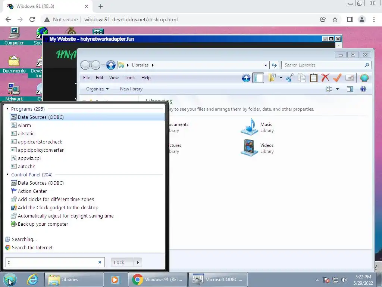
Task: Click the refresh button beside address bar
Action: tap(274, 65)
